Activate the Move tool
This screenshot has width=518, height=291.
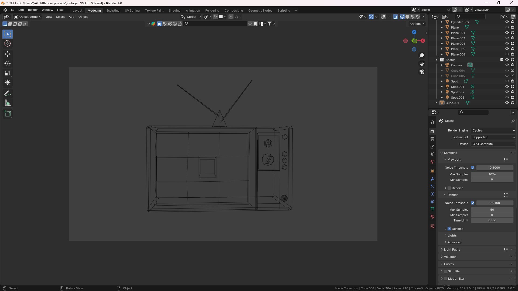(8, 54)
